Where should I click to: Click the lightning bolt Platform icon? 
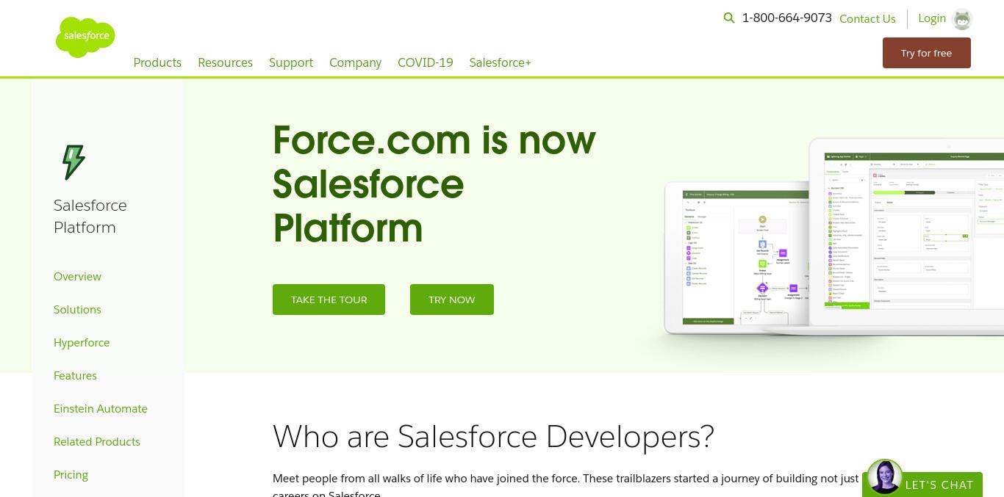click(x=73, y=162)
